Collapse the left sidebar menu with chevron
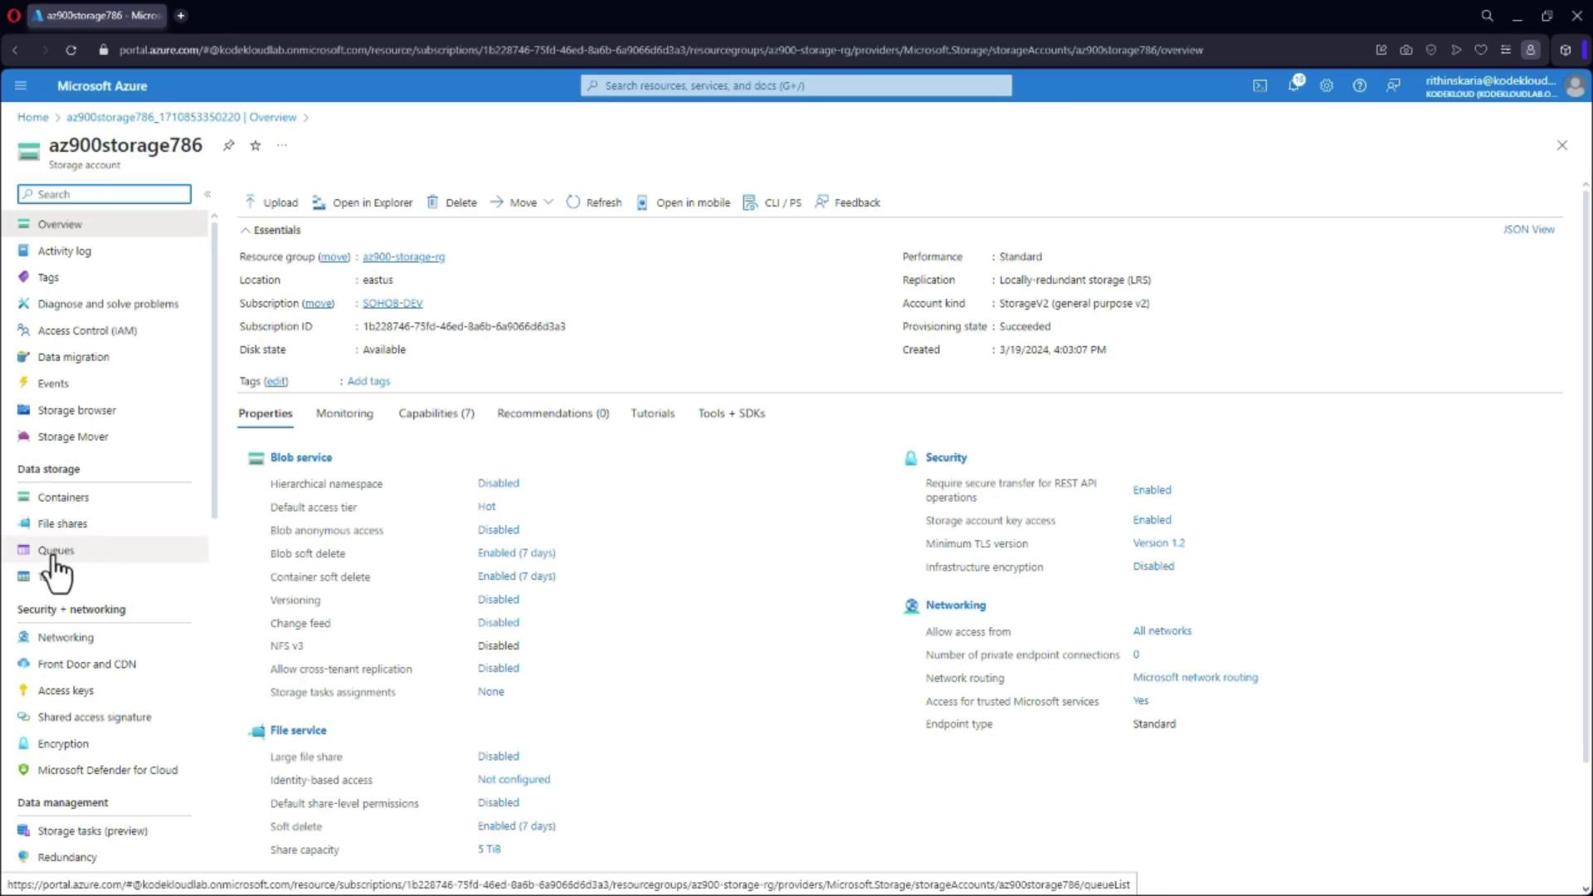The width and height of the screenshot is (1593, 896). pyautogui.click(x=207, y=194)
